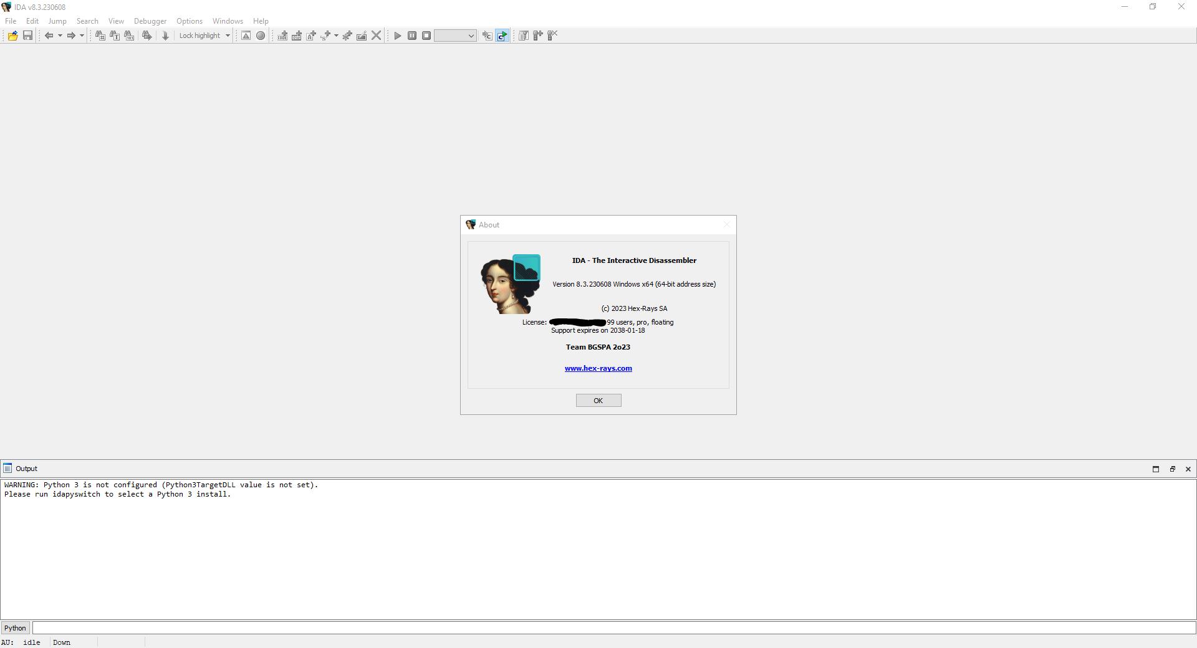Click the boxed triangle toolbar icon
The height and width of the screenshot is (648, 1197).
click(x=246, y=36)
